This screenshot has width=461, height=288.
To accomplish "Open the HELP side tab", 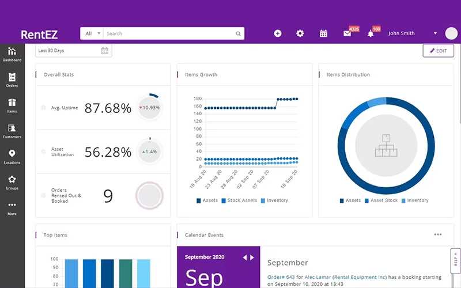I will click(455, 261).
